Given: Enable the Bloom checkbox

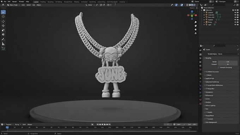Looking at the screenshot, I should click(206, 75).
